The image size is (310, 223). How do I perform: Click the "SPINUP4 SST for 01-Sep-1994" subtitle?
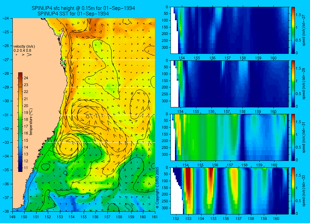tap(73, 14)
